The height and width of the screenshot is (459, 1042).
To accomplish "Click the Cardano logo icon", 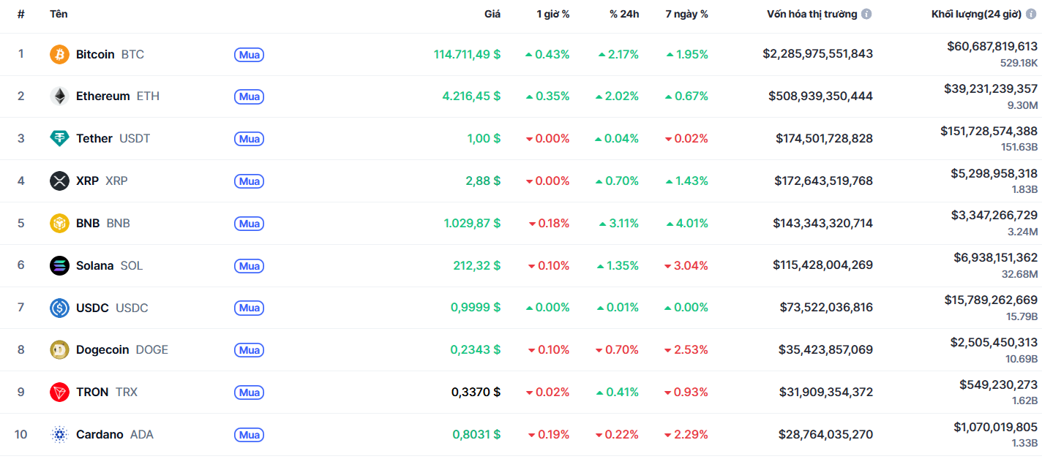I will pos(59,435).
